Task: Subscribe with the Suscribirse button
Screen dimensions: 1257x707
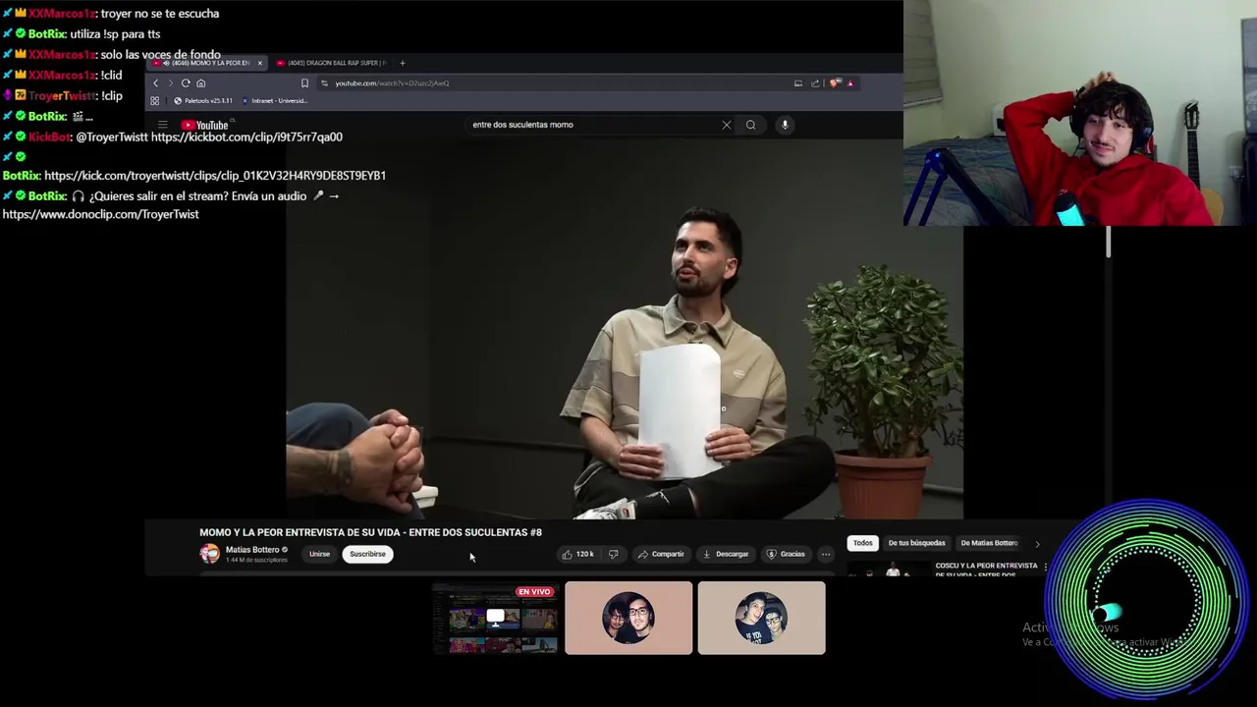Action: (367, 554)
